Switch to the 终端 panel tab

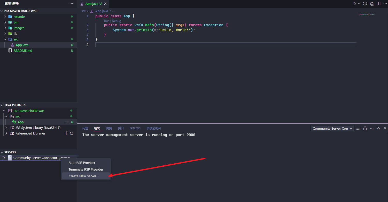coord(109,128)
